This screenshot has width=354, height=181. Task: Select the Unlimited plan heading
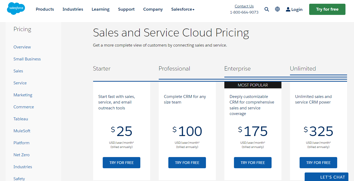click(303, 69)
